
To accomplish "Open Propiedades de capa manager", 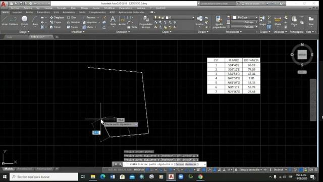I will [146, 22].
